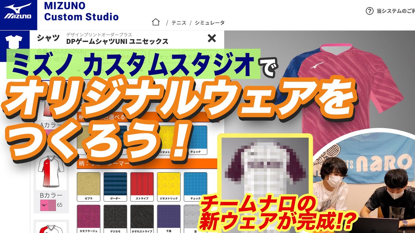Select yellow ジオメトリック swatch in 色選べる section
The width and height of the screenshot is (415, 233).
[169, 140]
